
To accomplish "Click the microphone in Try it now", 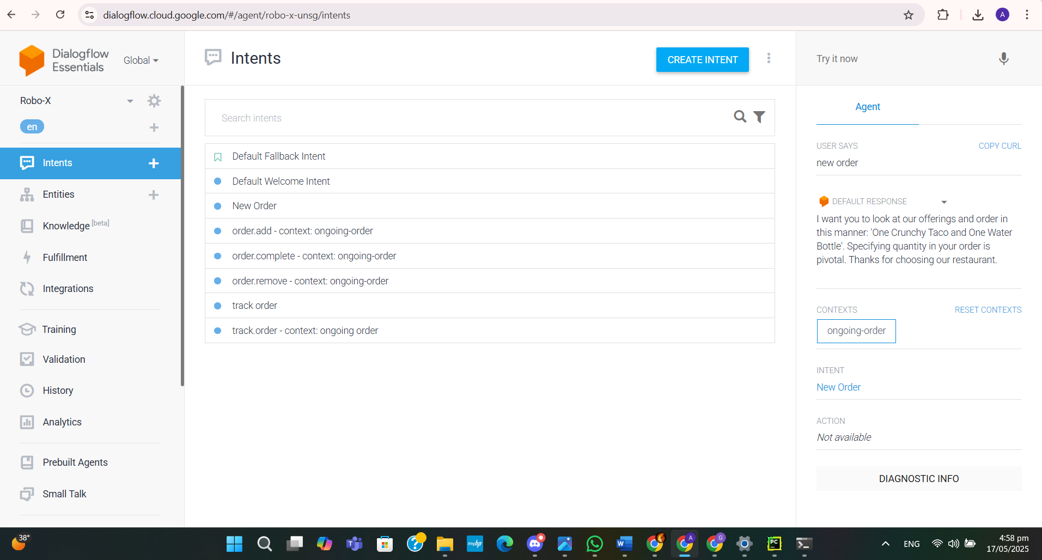I will point(1003,59).
